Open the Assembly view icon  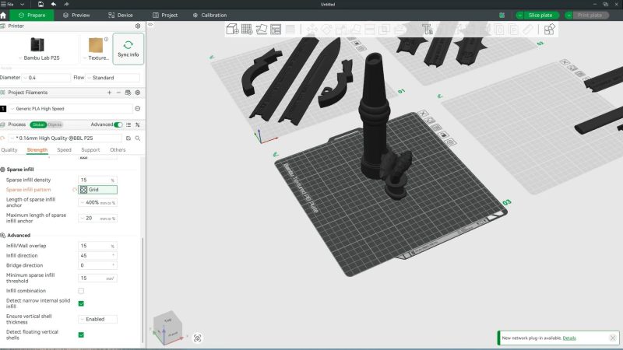pos(550,30)
